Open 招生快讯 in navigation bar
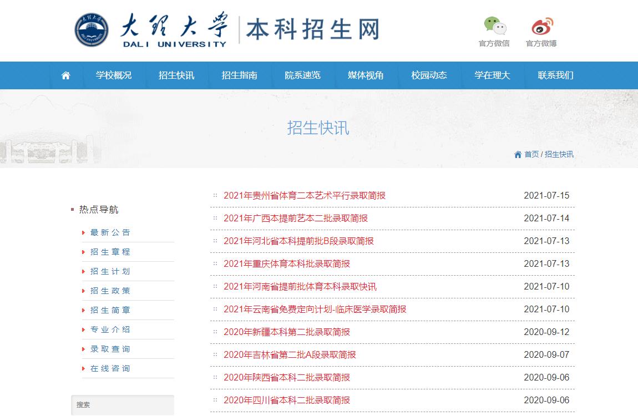Screen dimensions: 638x416 coord(176,75)
